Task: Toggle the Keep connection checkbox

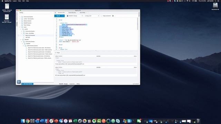Action: coord(102,16)
